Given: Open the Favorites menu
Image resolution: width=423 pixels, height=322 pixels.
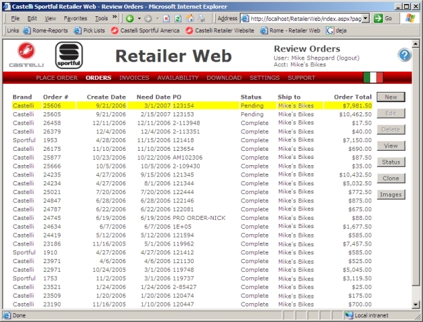Looking at the screenshot, I should (75, 18).
